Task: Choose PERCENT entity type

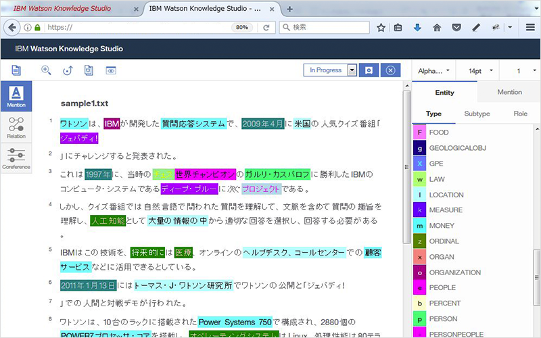Action: (x=445, y=303)
